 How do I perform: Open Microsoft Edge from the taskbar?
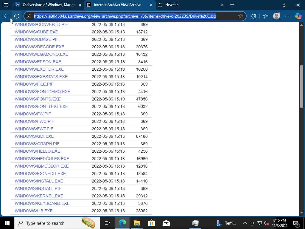[122, 223]
